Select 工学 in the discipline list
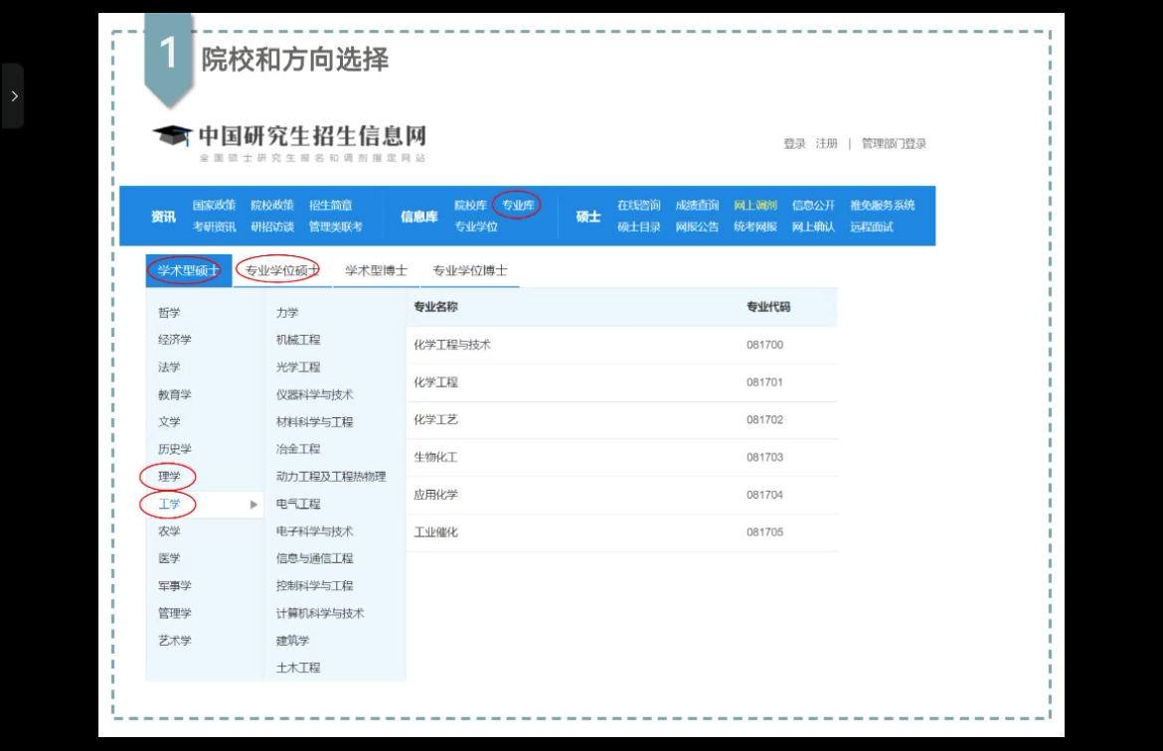The image size is (1163, 751). click(x=169, y=505)
